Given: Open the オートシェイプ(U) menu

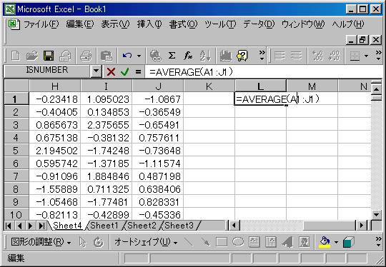Looking at the screenshot, I should [x=146, y=242].
